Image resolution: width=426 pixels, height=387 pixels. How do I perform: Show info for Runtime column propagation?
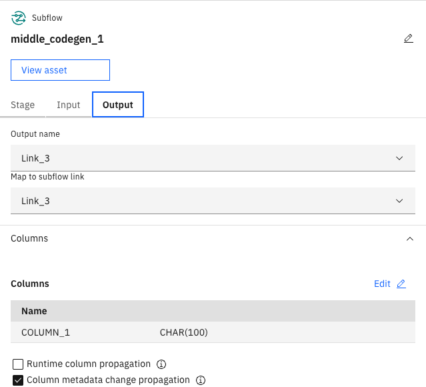(161, 364)
